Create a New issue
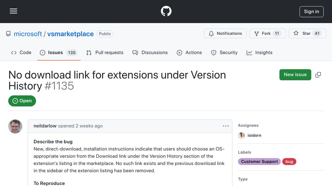The height and width of the screenshot is (186, 332). tap(295, 75)
